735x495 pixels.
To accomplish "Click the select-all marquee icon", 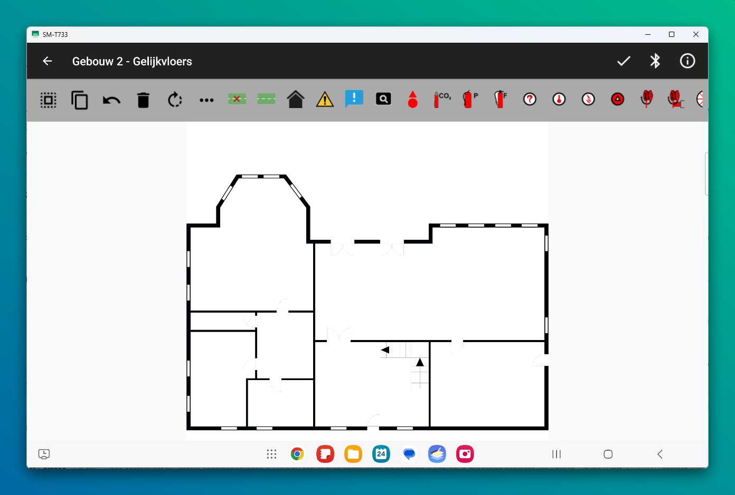I will coord(48,100).
